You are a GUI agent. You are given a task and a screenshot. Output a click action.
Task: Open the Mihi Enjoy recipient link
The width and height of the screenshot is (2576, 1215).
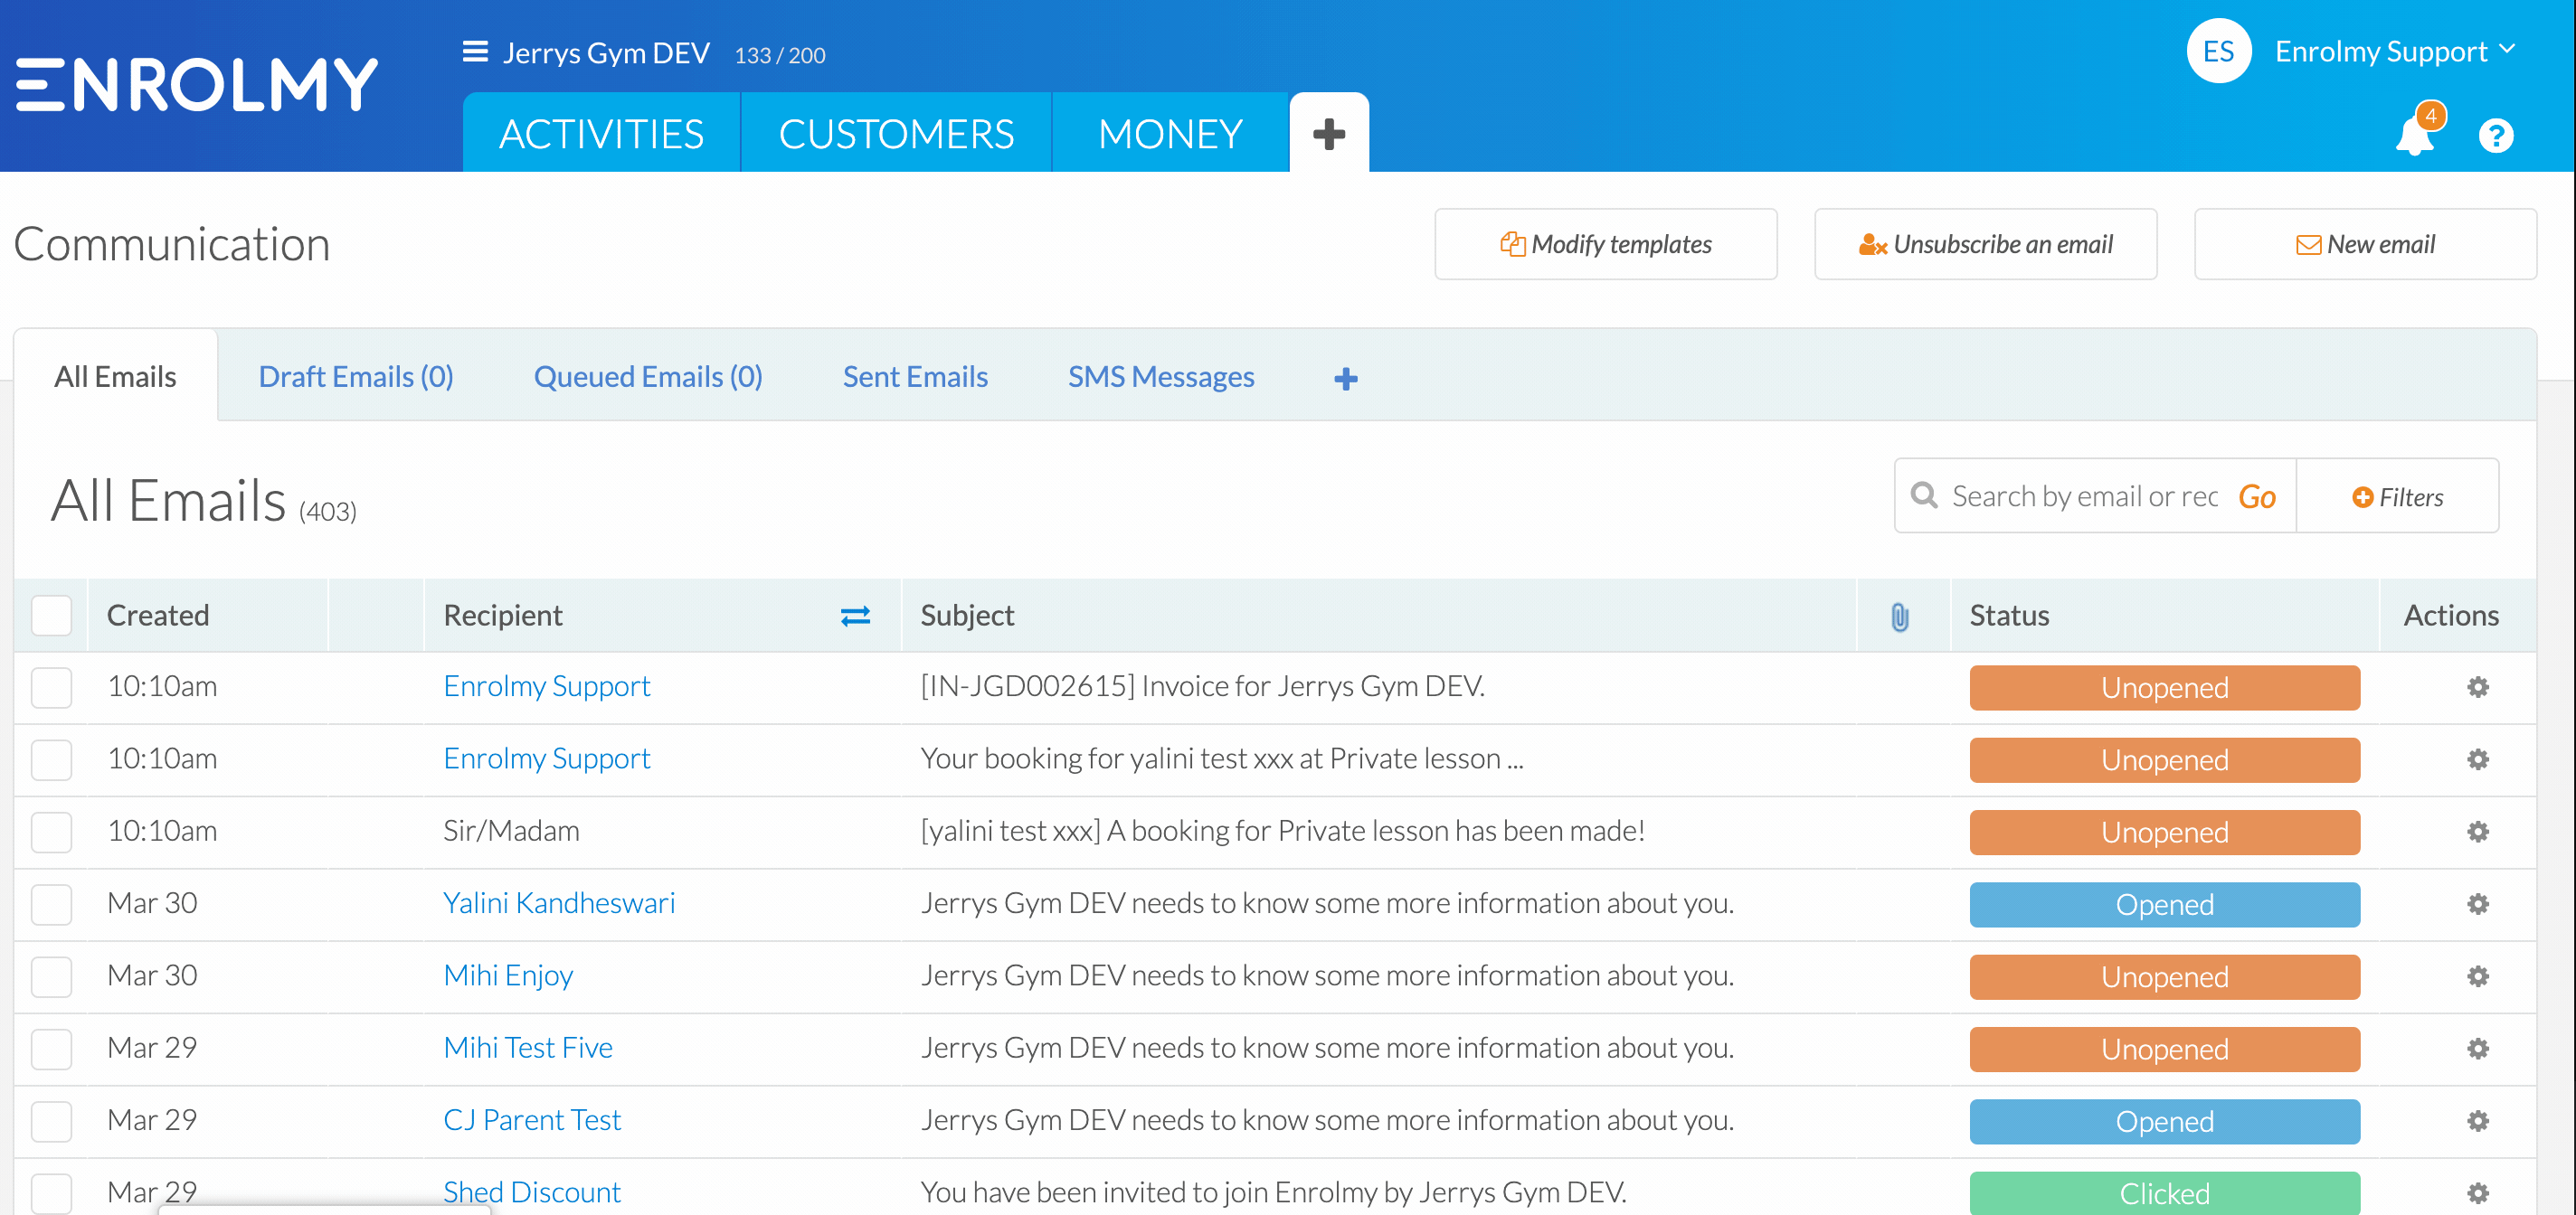[x=508, y=975]
